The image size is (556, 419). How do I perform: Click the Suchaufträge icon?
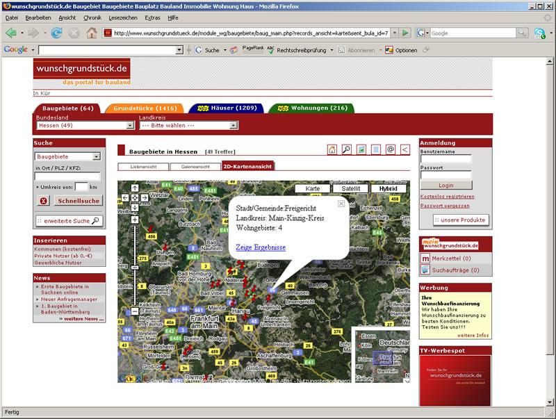(x=425, y=270)
